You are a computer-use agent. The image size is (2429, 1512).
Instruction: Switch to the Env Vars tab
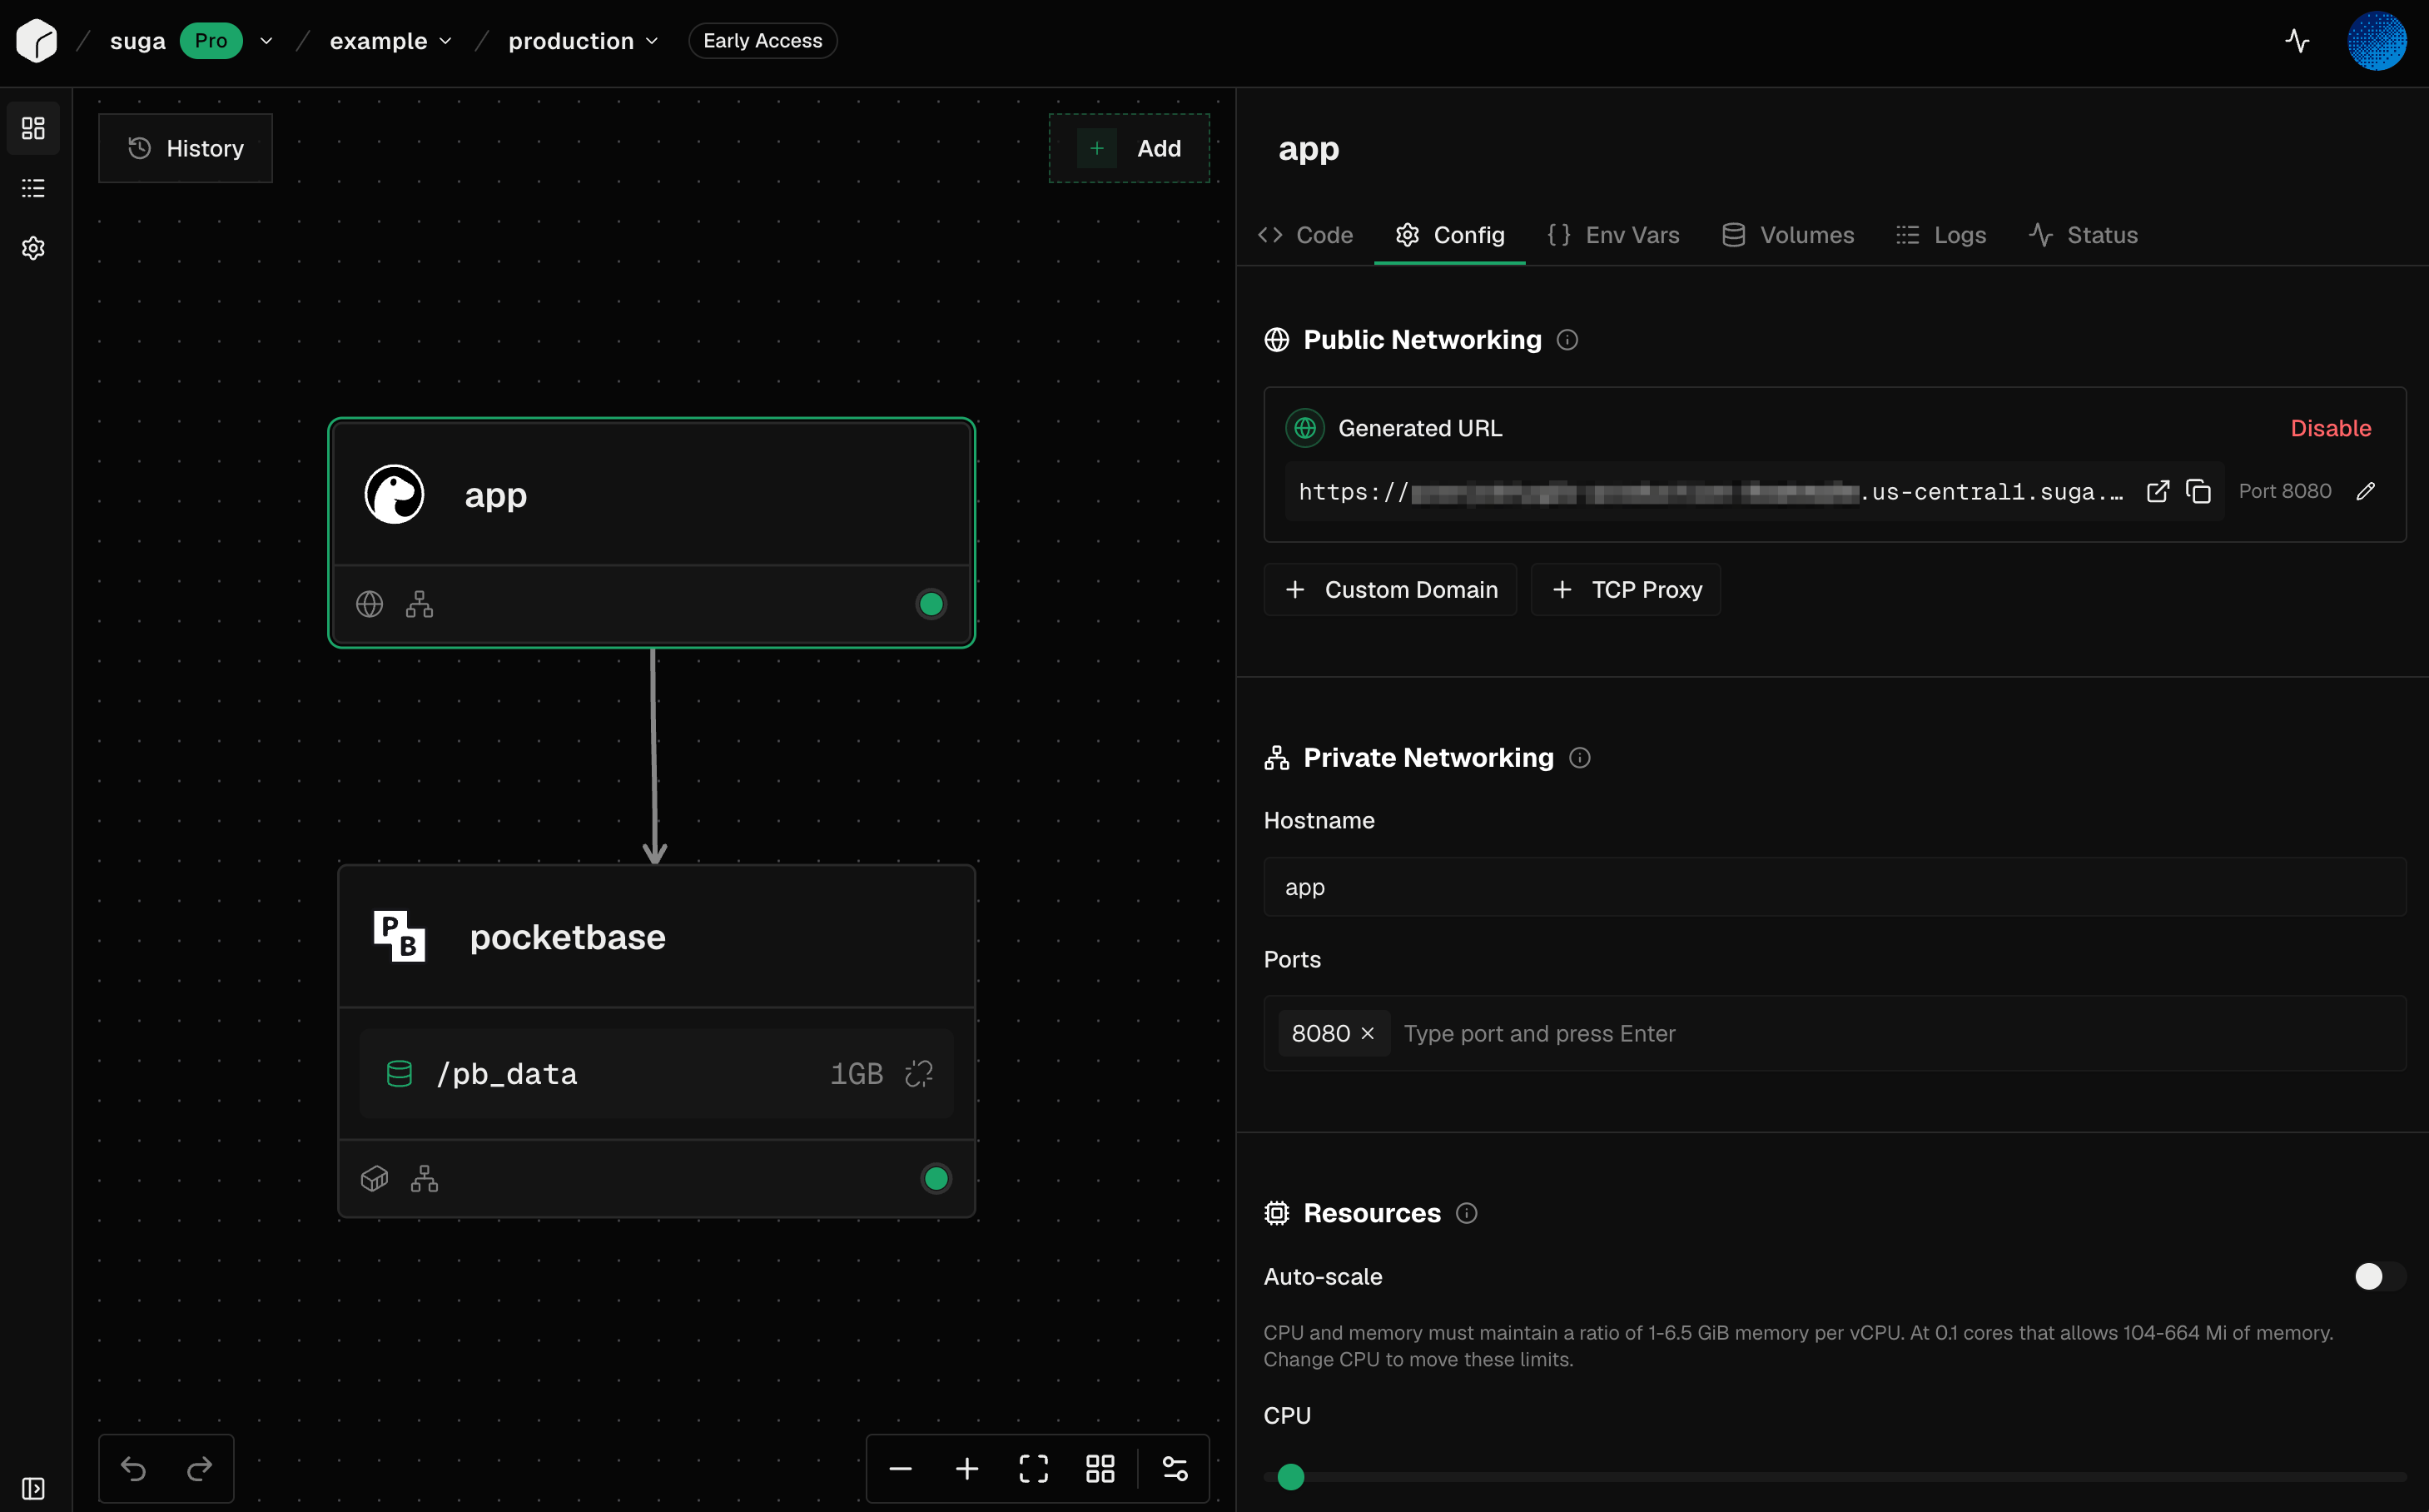pos(1613,235)
